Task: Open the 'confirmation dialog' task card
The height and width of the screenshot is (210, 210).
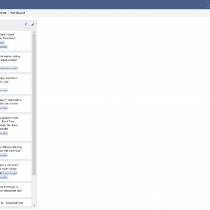Action: click(16, 62)
